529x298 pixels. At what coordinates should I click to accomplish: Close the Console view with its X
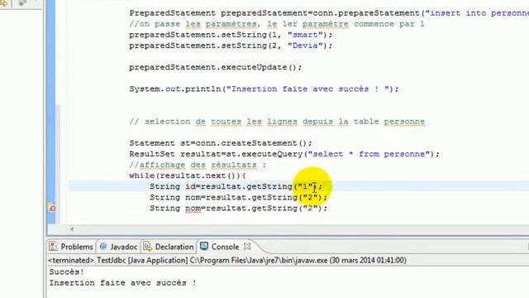pos(247,247)
